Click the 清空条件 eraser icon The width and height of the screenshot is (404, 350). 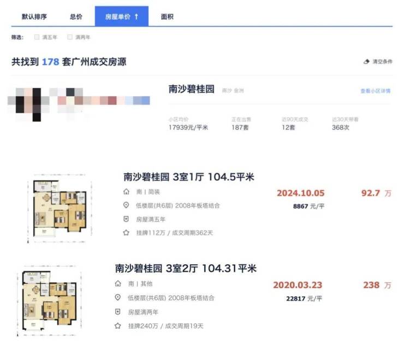pos(366,61)
